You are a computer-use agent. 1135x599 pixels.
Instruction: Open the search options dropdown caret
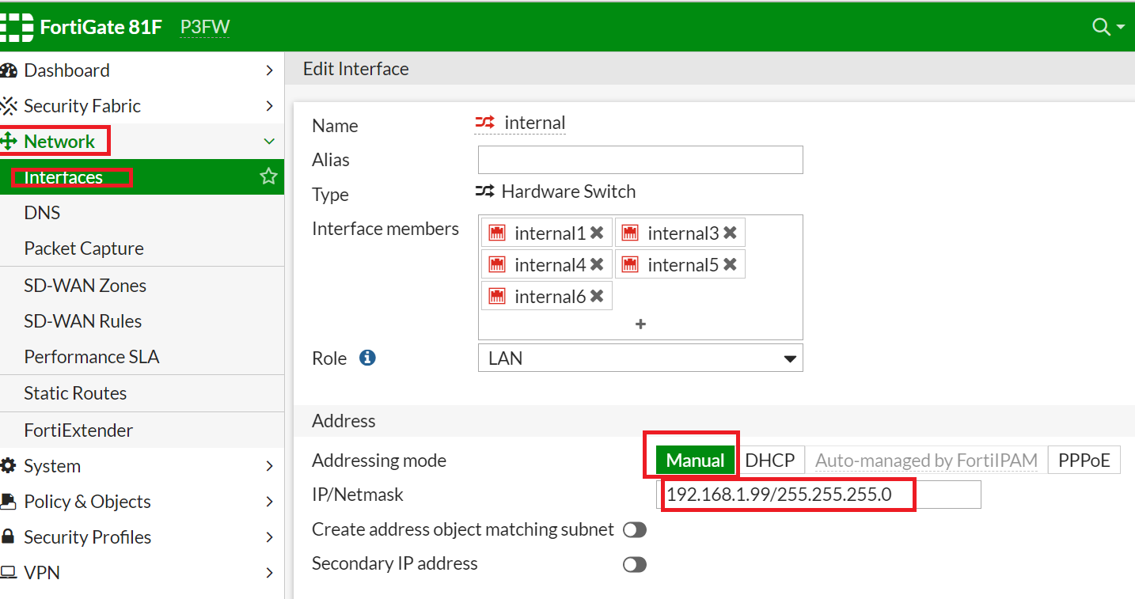(1121, 28)
